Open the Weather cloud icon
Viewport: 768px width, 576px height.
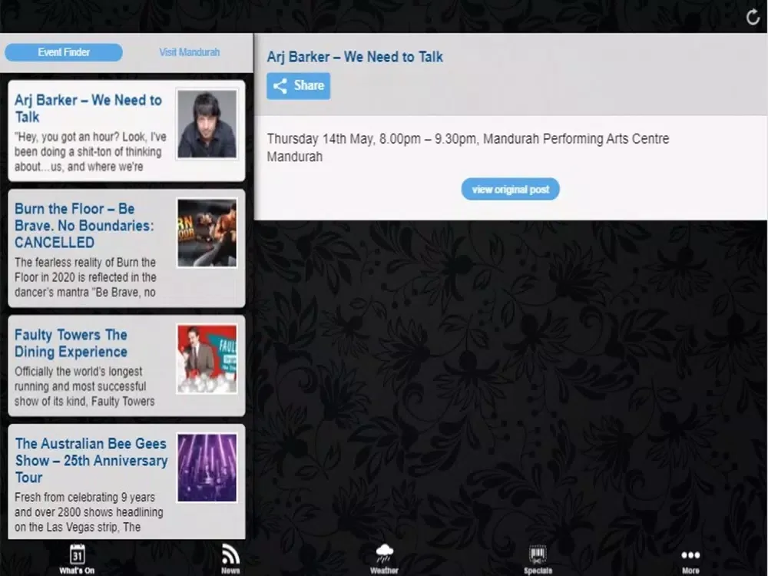[385, 554]
